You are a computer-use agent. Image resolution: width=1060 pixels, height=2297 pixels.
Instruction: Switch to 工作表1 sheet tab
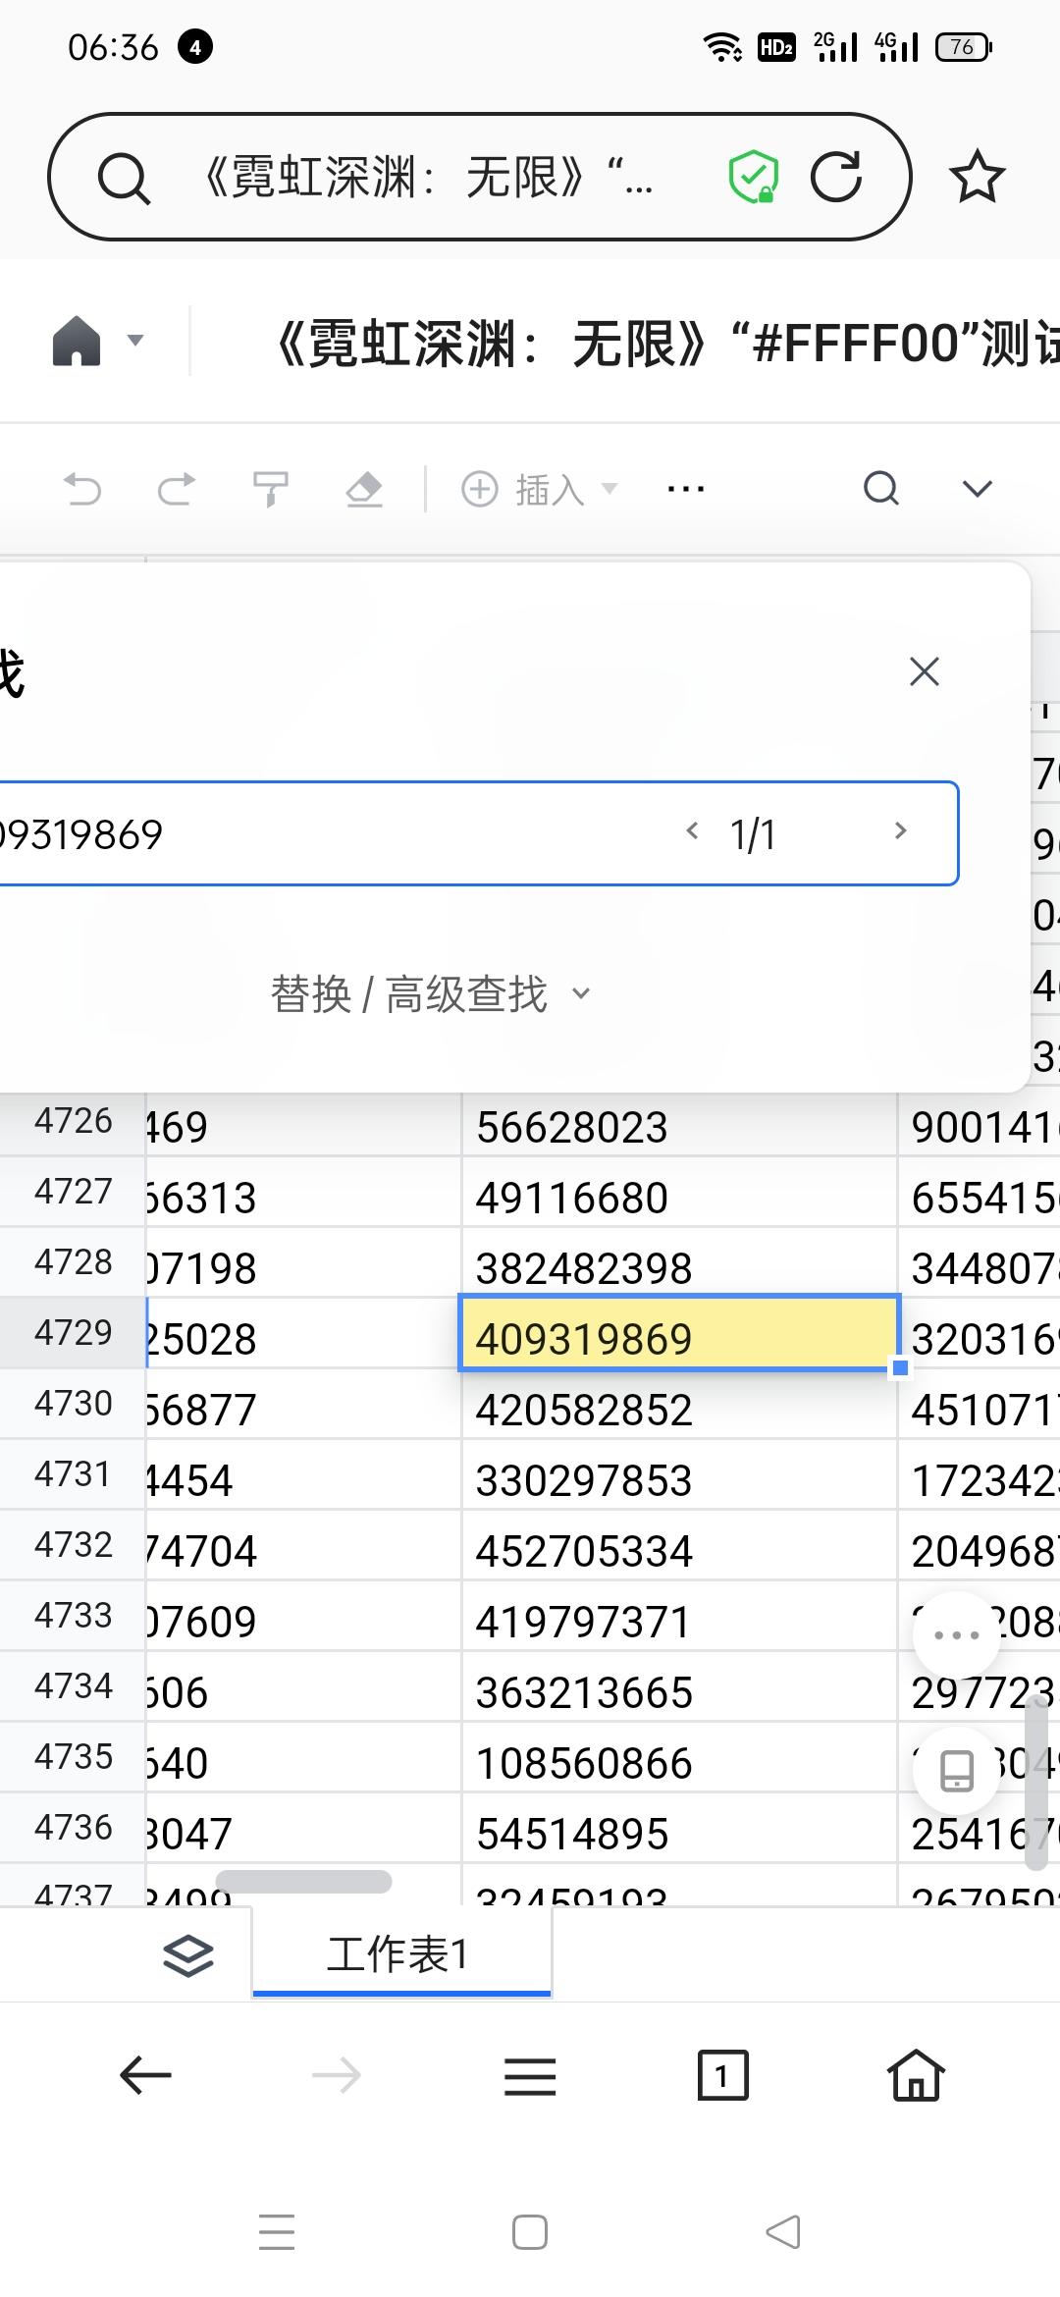[400, 1954]
